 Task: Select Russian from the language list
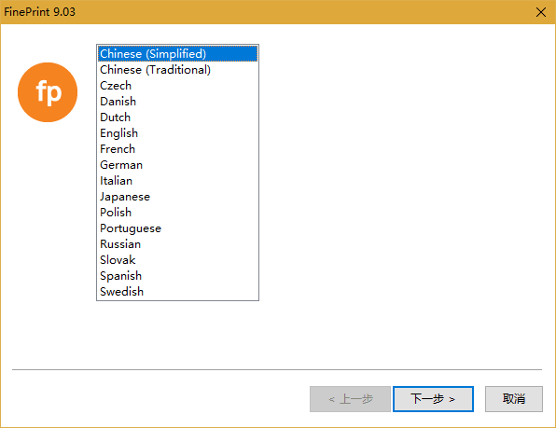click(x=177, y=244)
